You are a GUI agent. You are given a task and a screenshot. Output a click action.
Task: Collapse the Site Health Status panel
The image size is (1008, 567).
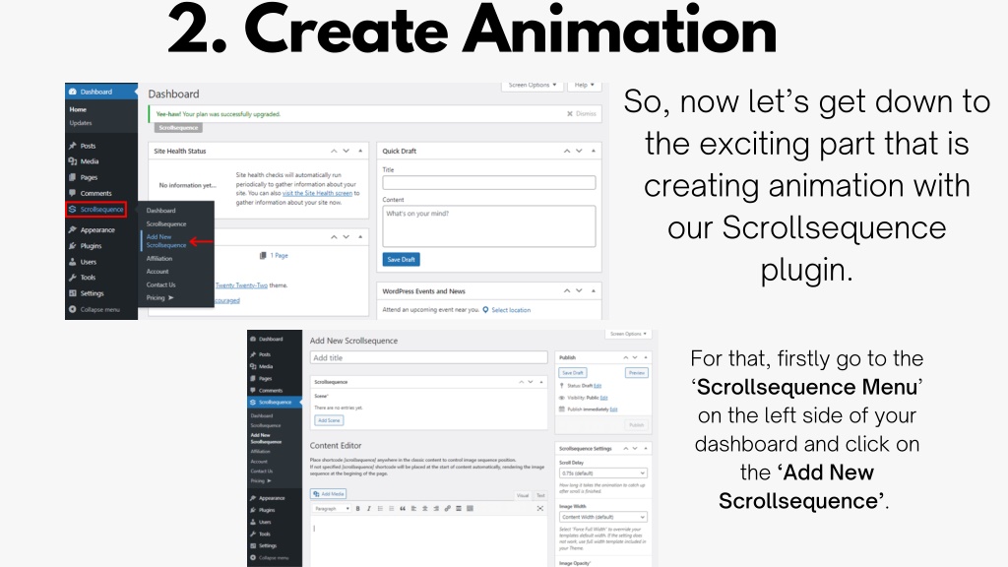[360, 151]
